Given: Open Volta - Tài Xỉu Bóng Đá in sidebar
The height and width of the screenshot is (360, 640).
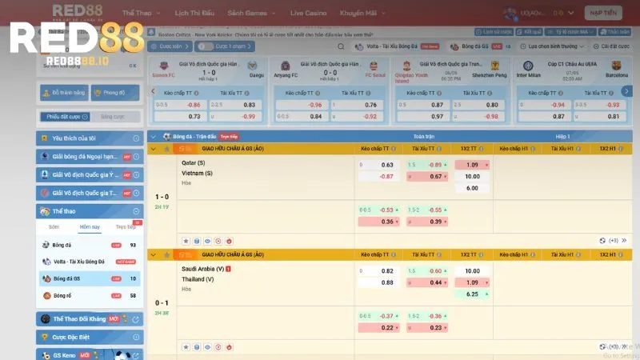Looking at the screenshot, I should [x=90, y=262].
